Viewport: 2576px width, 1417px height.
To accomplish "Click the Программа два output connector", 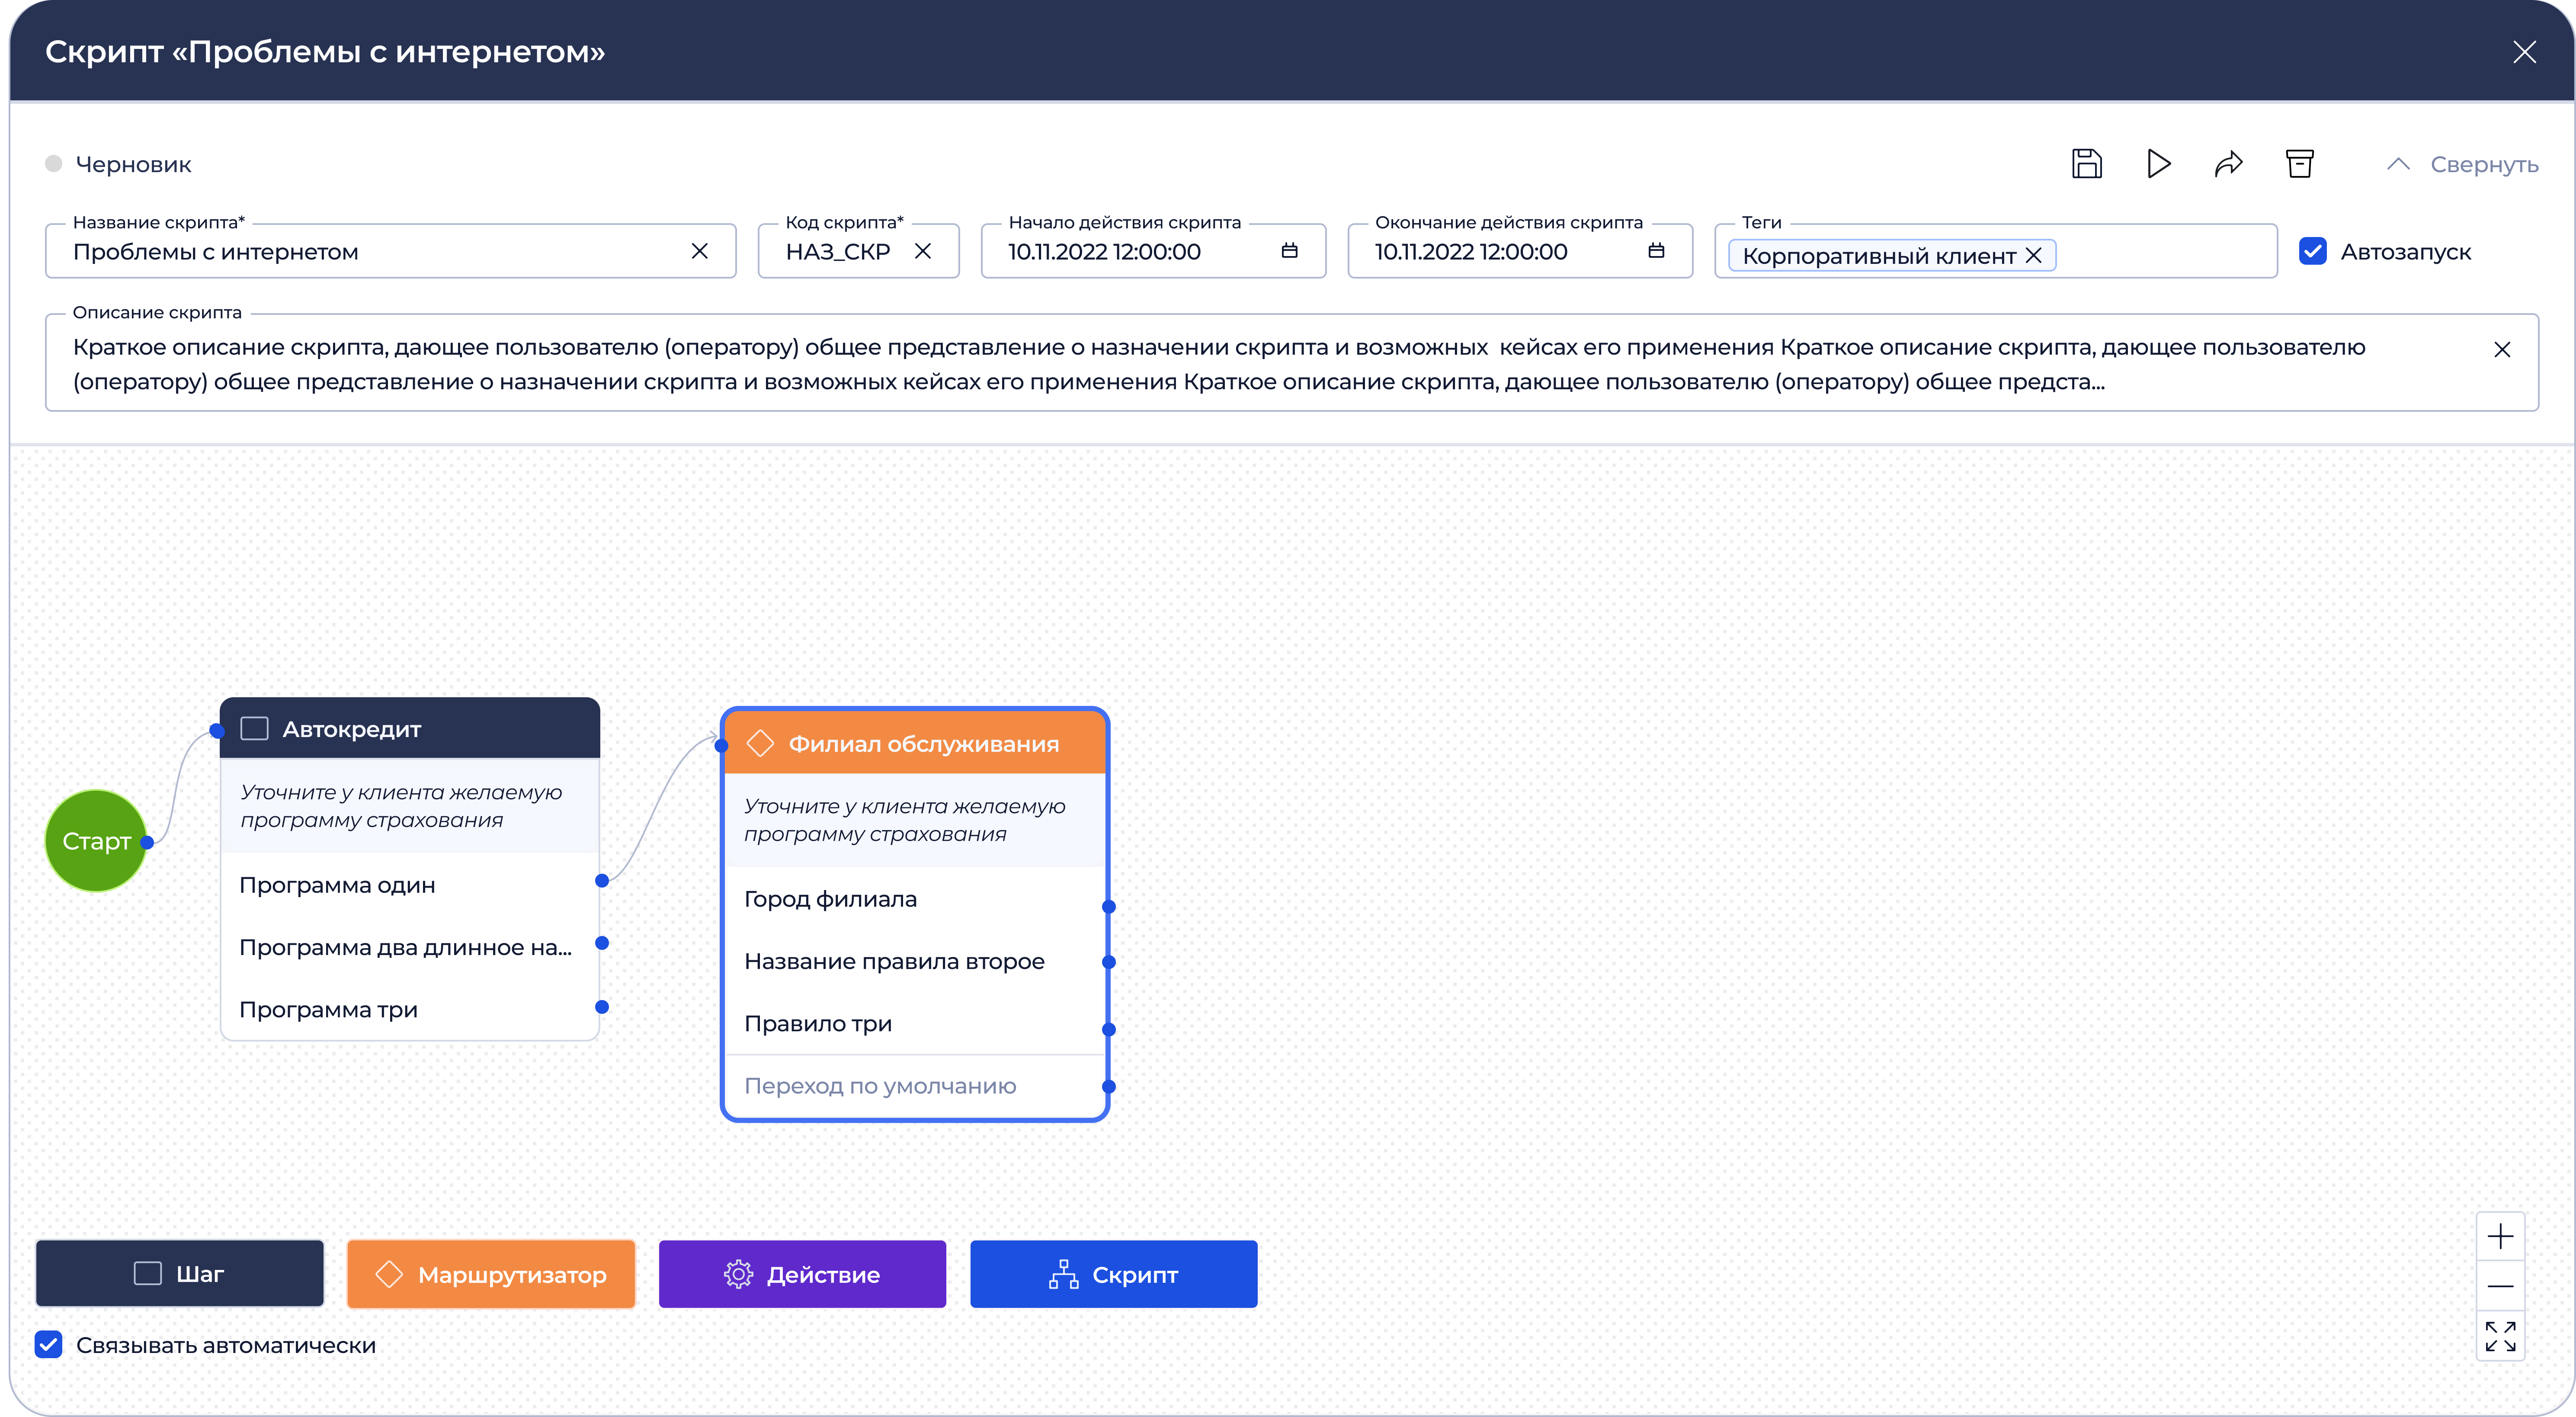I will click(602, 943).
